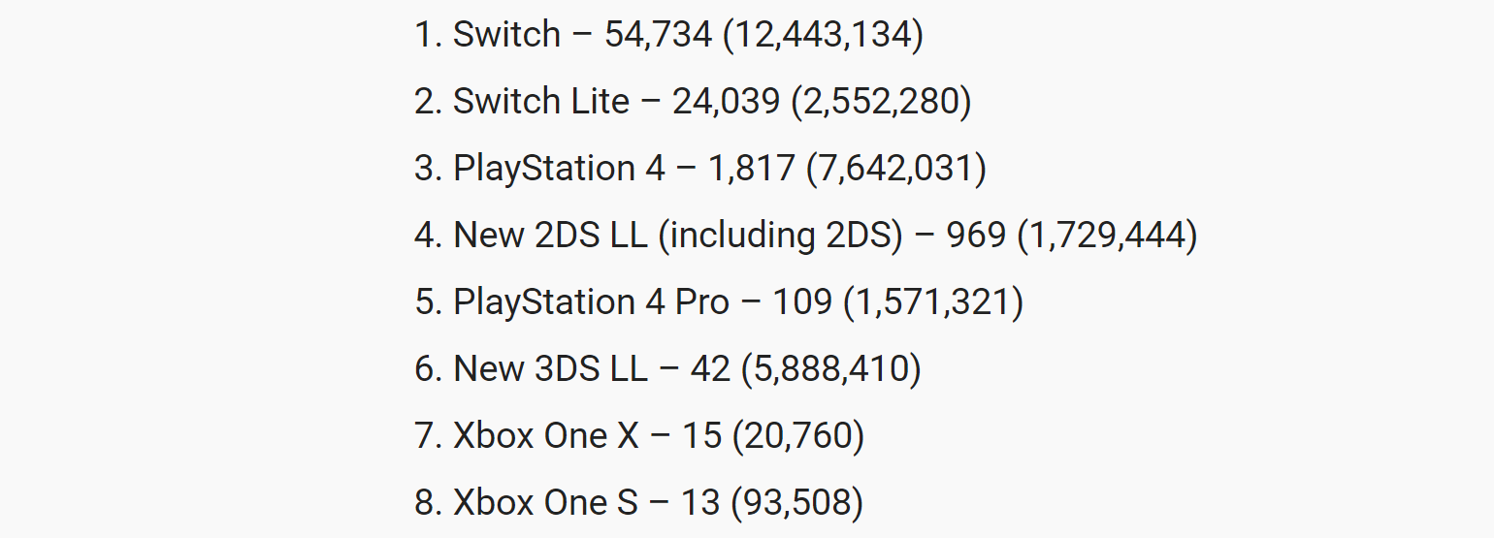Click the lifetime total 7,642,031
Viewport: 1494px width, 538px height.
point(896,169)
